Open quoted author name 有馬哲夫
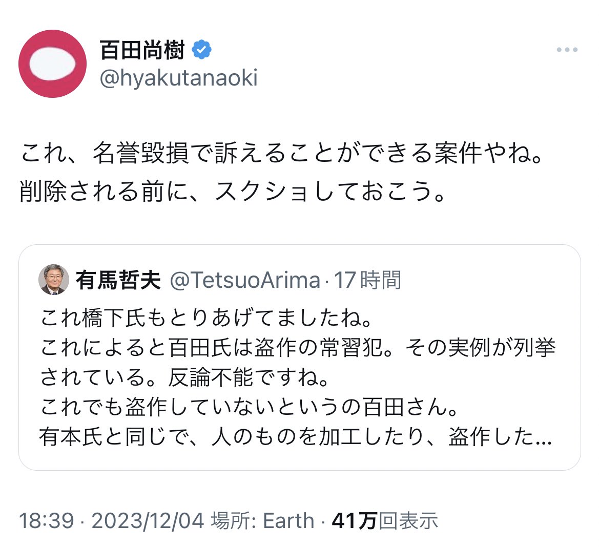The image size is (599, 548). point(118,280)
